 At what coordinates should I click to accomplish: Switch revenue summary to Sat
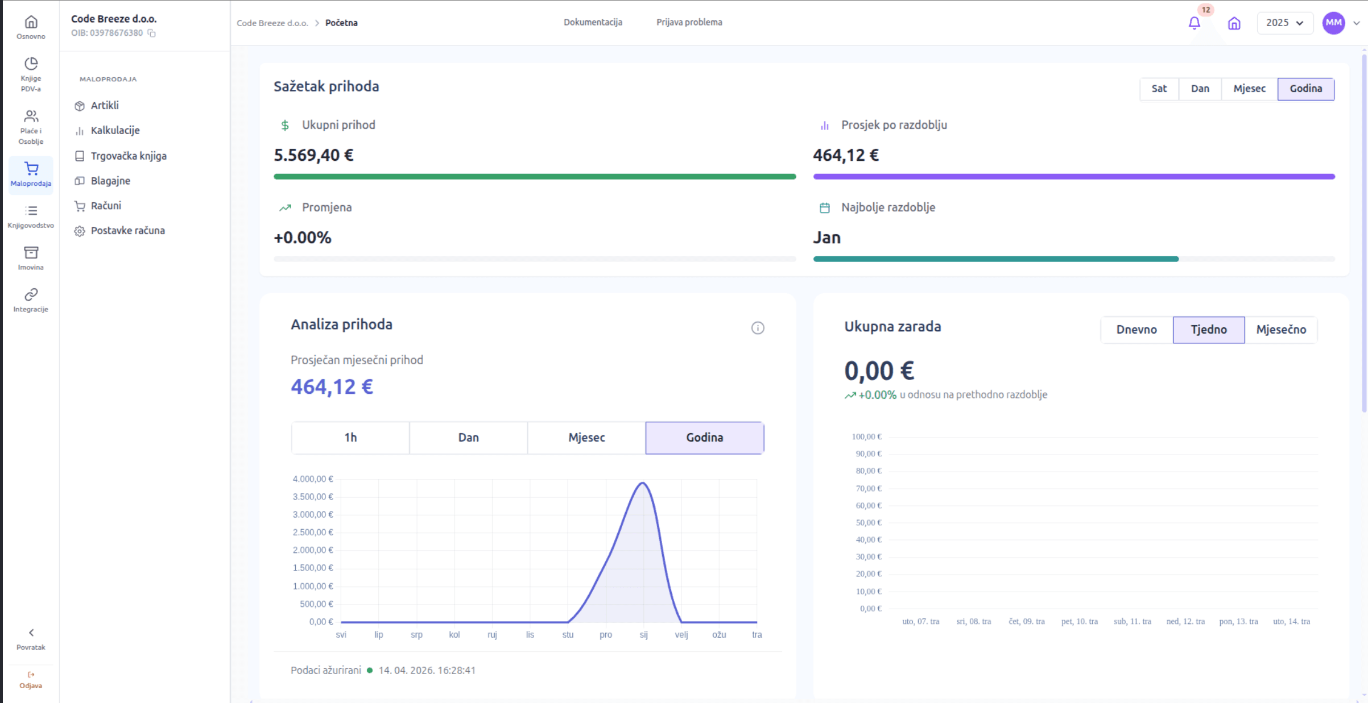coord(1159,89)
